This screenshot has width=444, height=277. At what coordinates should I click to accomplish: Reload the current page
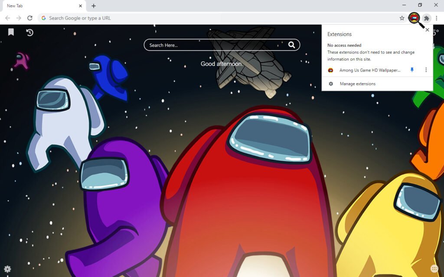(30, 18)
